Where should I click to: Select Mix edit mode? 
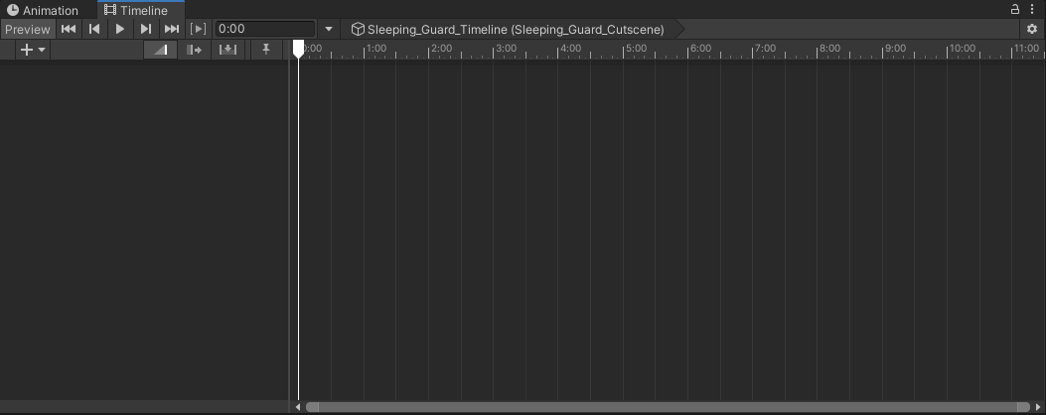point(160,50)
